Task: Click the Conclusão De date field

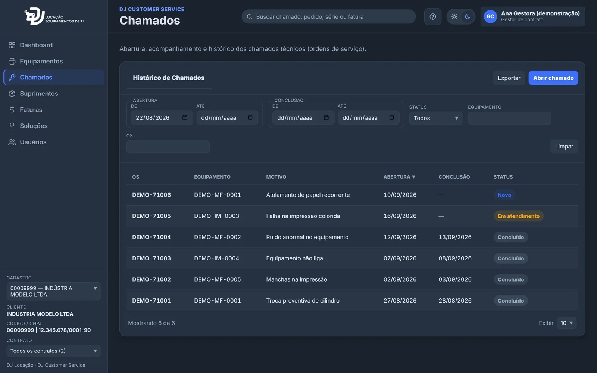Action: (x=303, y=118)
